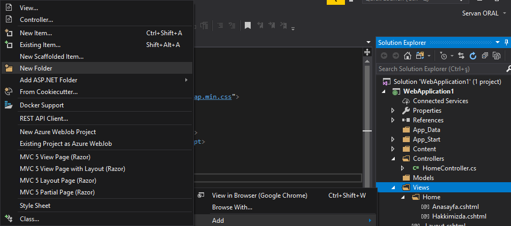Click the globe icon of WebApplication1 project

click(395, 92)
